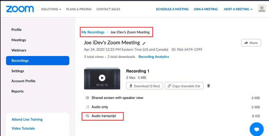
Task: Click Join a Meeting link
Action: click(206, 9)
